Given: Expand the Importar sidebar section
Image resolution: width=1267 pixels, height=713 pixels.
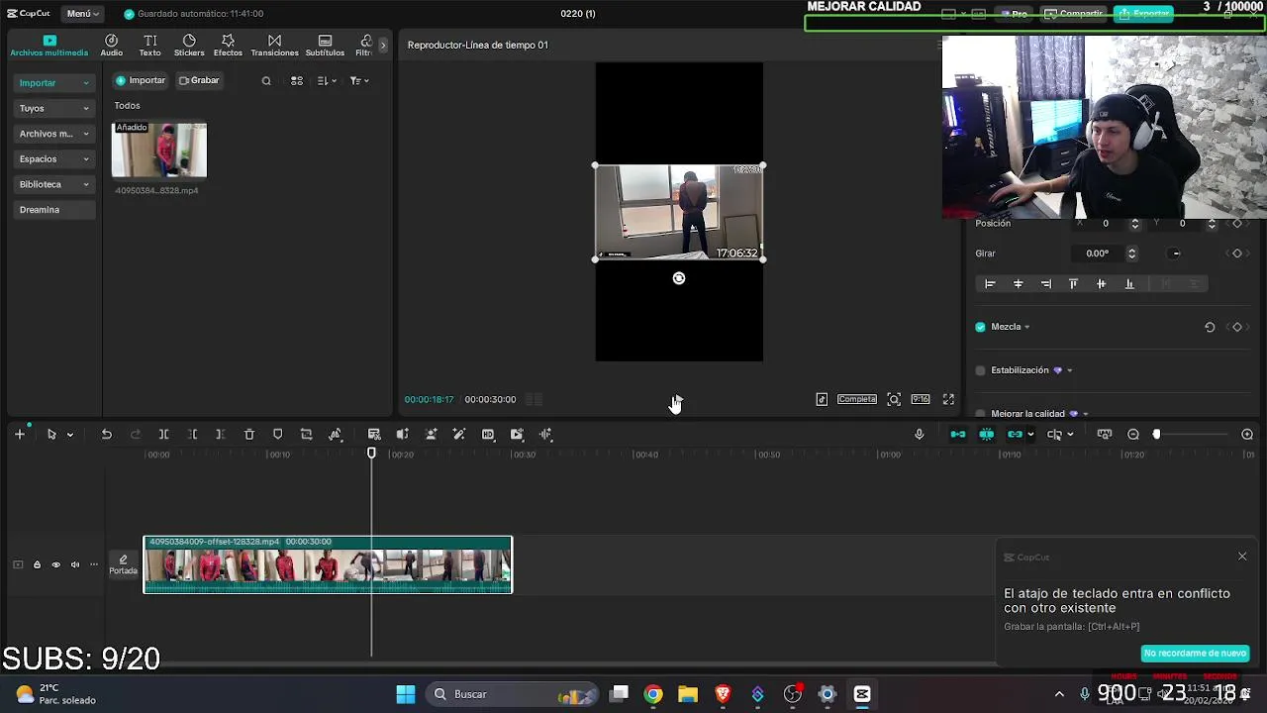Looking at the screenshot, I should pyautogui.click(x=54, y=83).
